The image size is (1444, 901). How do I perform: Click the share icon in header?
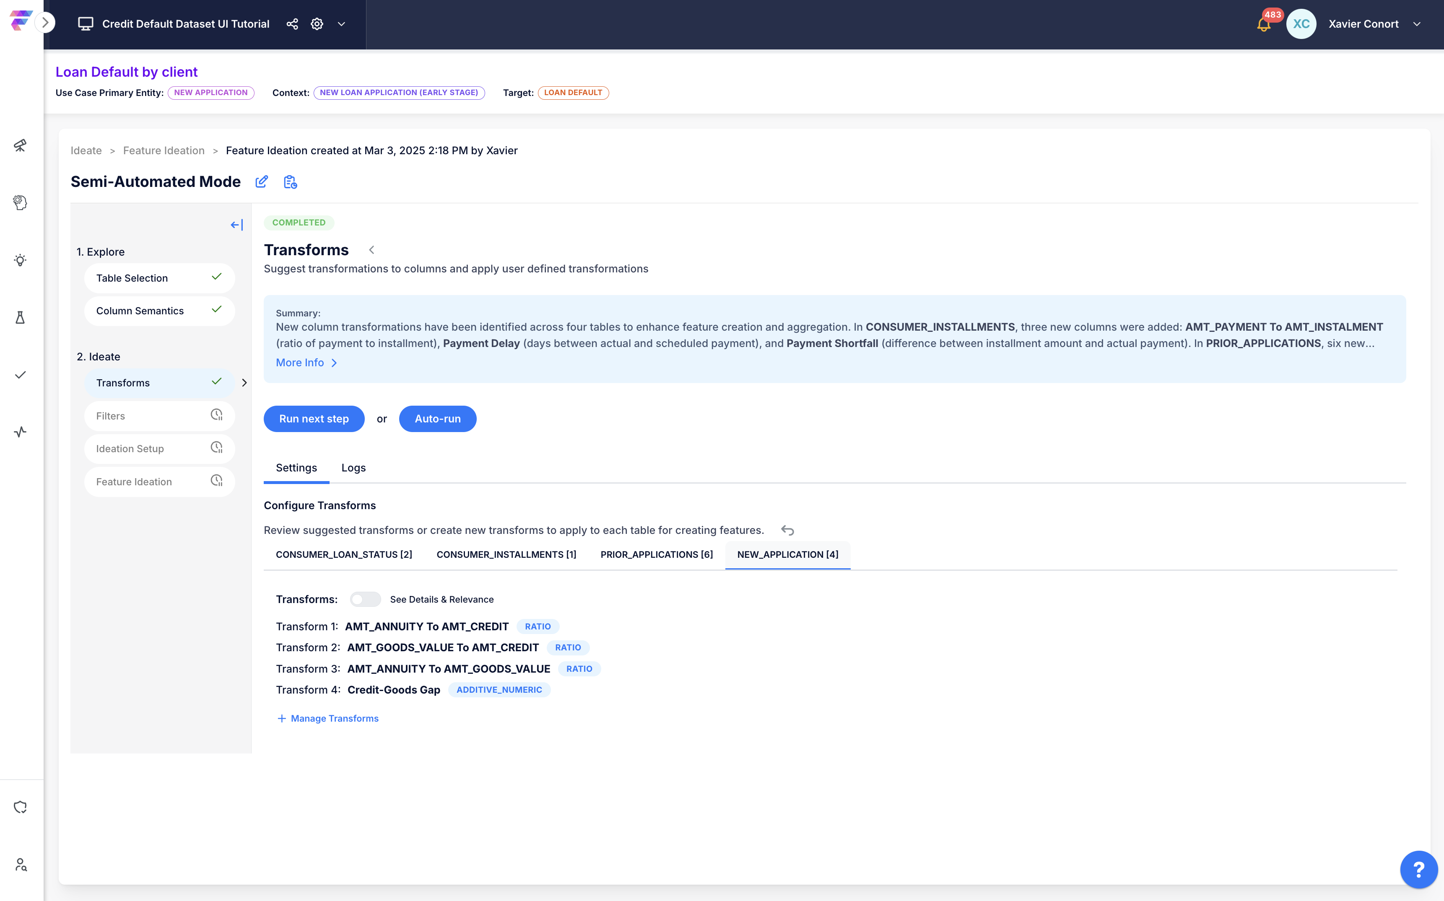pos(292,24)
